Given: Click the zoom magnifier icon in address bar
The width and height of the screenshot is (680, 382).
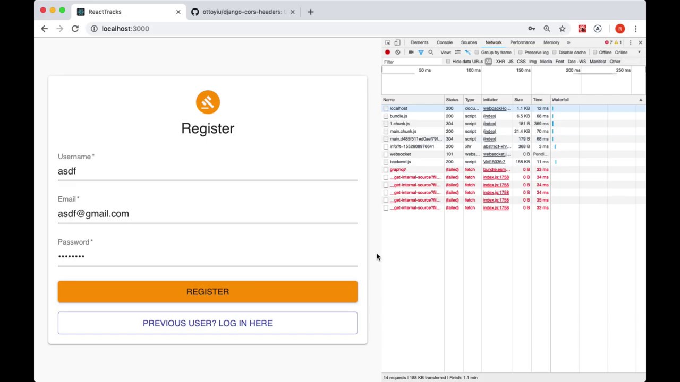Looking at the screenshot, I should click(547, 29).
